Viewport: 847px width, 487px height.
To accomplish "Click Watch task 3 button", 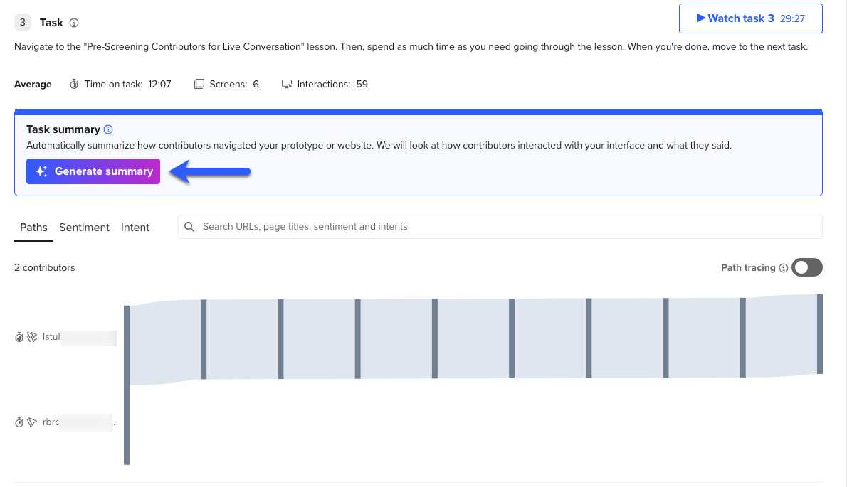I will click(x=750, y=18).
